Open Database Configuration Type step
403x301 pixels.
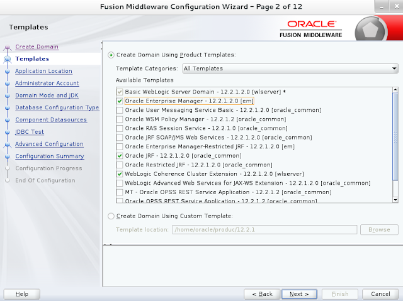57,107
